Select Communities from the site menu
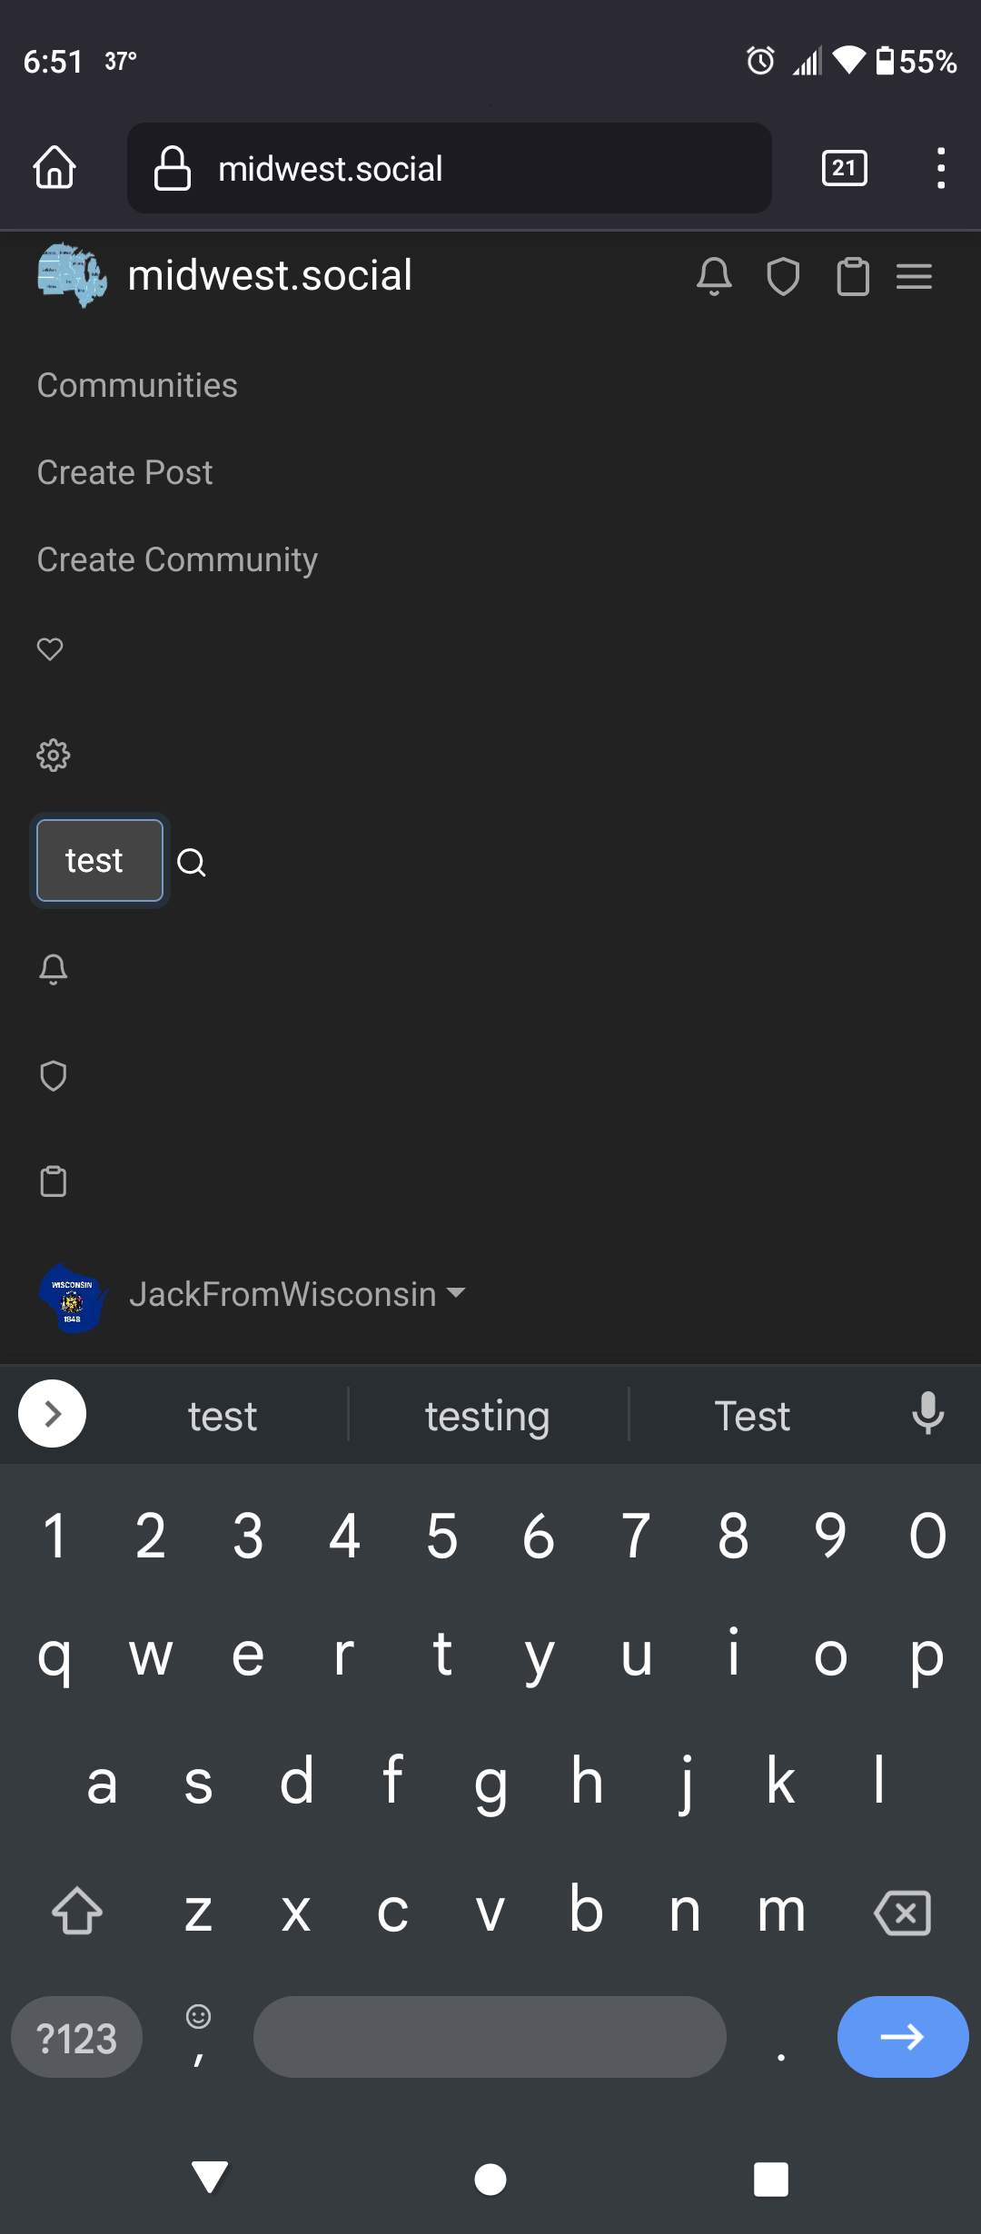Image resolution: width=981 pixels, height=2234 pixels. coord(136,385)
